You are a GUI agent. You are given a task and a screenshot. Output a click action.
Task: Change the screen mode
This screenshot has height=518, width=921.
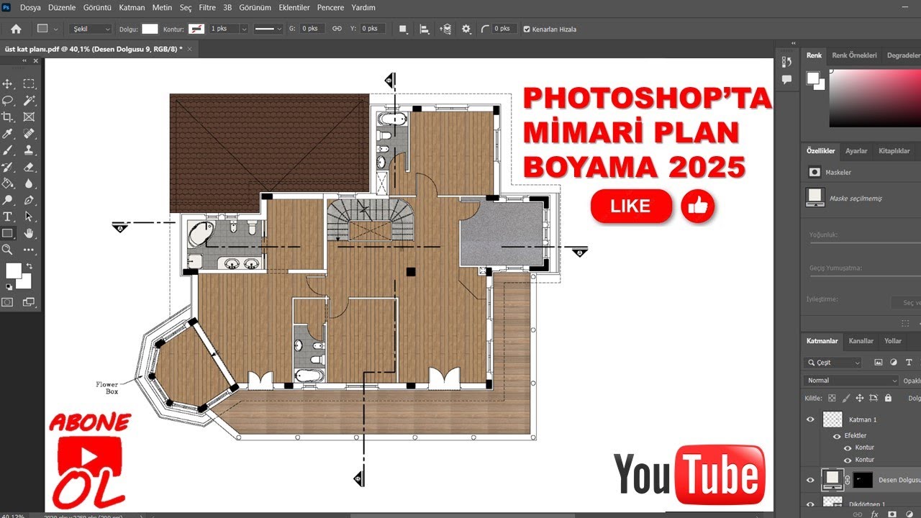point(29,302)
